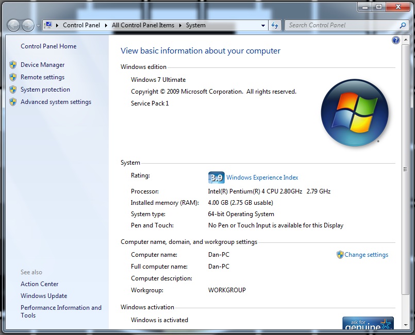The image size is (415, 335).
Task: Click the 'WORKGROUP' workgroup value
Action: [227, 290]
